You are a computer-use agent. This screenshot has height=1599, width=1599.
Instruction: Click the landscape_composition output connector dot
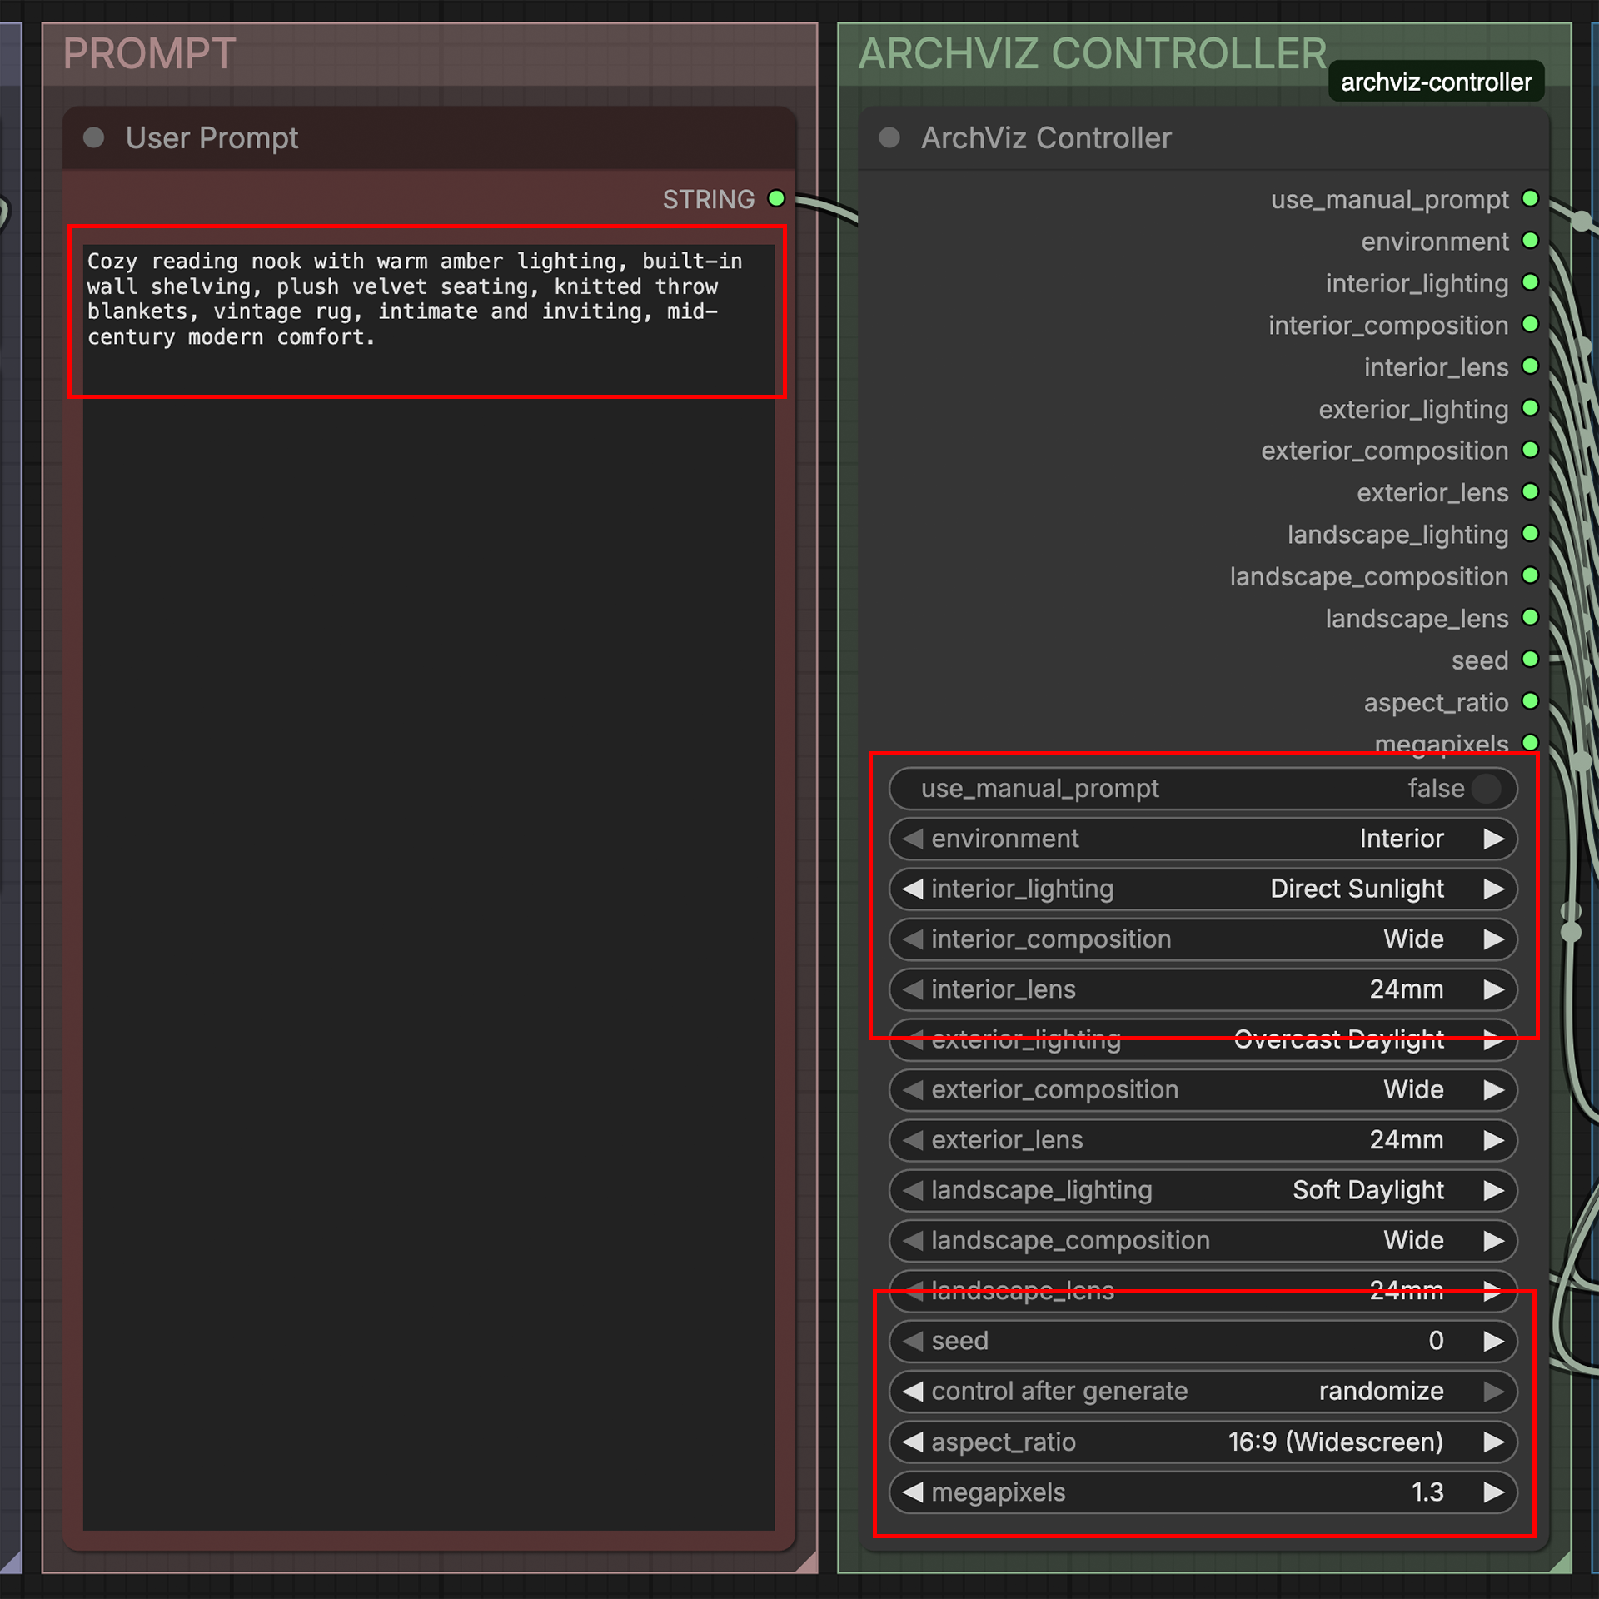(1530, 575)
